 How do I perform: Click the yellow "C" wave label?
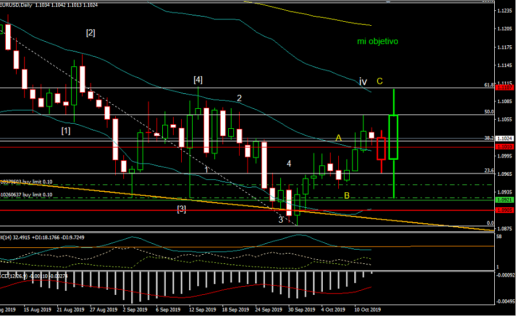tap(380, 81)
